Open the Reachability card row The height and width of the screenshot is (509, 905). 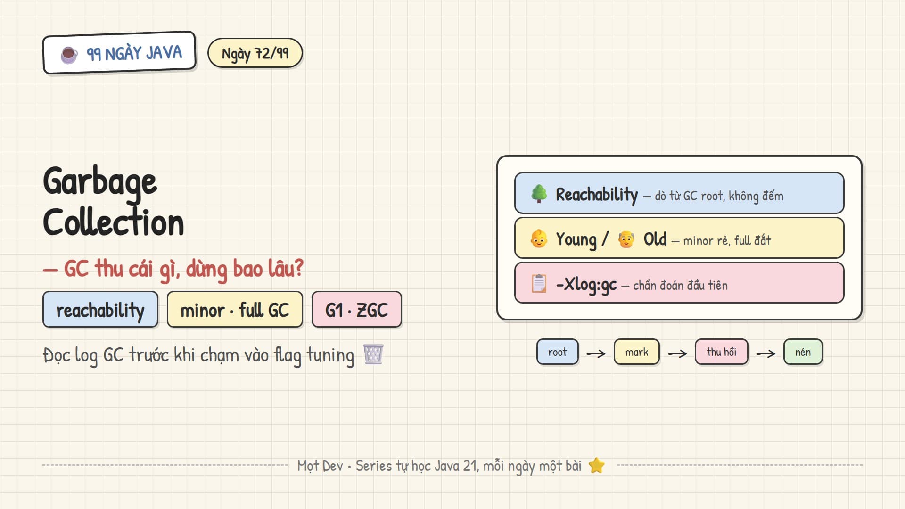(679, 193)
